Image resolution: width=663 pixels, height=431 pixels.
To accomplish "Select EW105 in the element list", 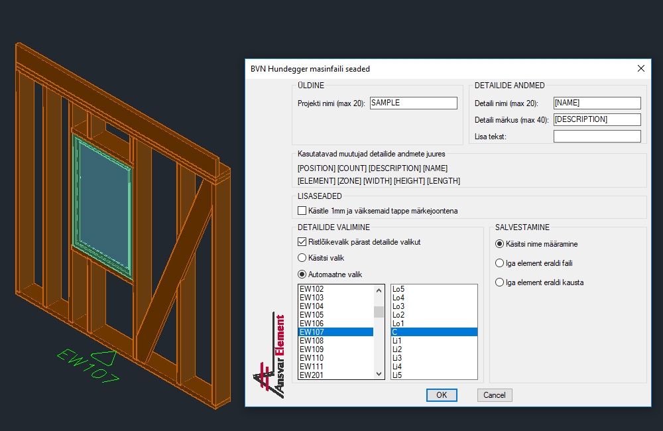I will [x=335, y=315].
